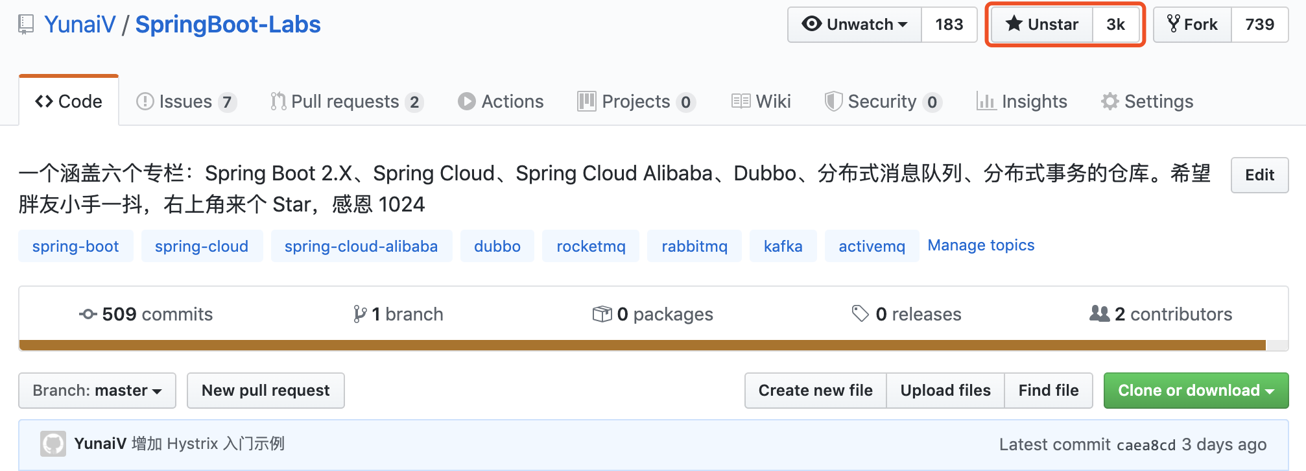Click the package icon next to 0 packages
The width and height of the screenshot is (1306, 471).
click(x=602, y=315)
